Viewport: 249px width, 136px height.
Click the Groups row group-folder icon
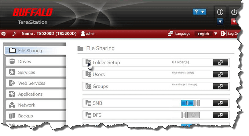click(88, 86)
